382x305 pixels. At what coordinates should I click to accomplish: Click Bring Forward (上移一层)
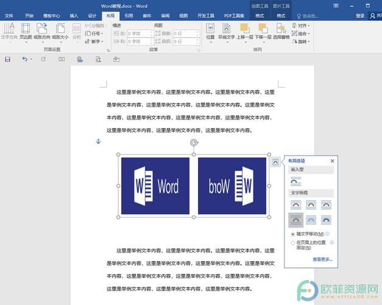[245, 32]
